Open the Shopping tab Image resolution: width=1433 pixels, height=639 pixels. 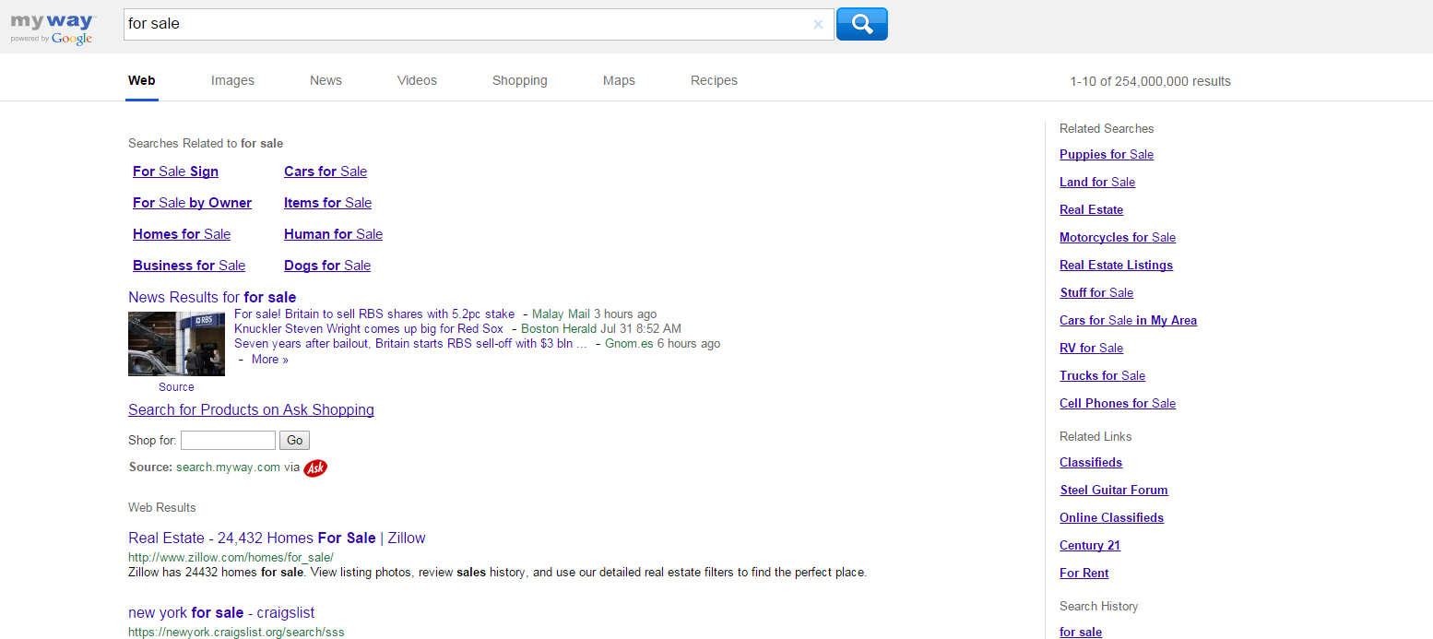(520, 80)
